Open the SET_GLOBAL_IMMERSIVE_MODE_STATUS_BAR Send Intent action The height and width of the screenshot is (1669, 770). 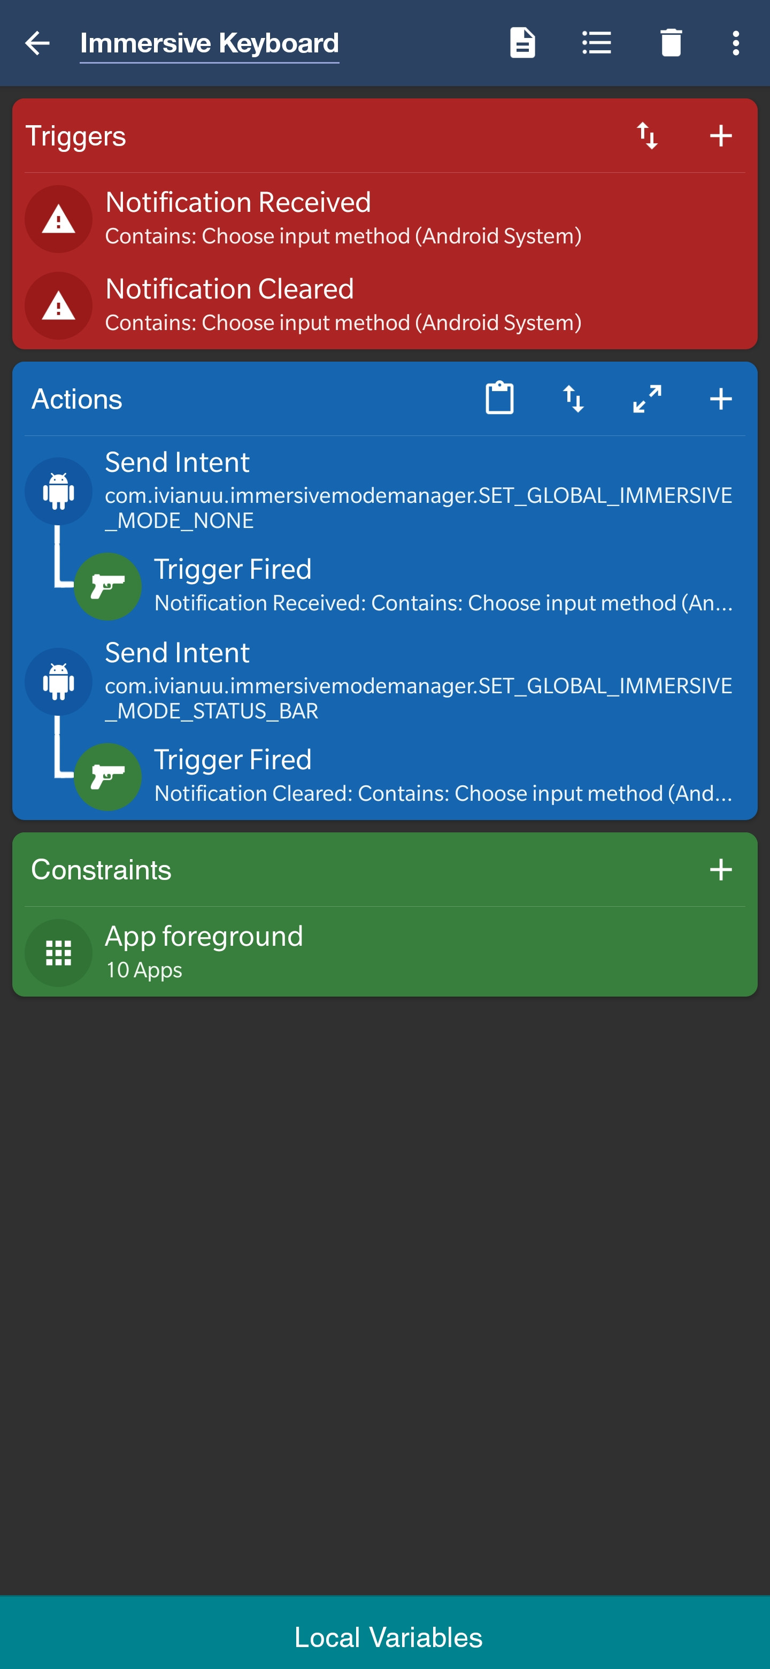coord(418,681)
